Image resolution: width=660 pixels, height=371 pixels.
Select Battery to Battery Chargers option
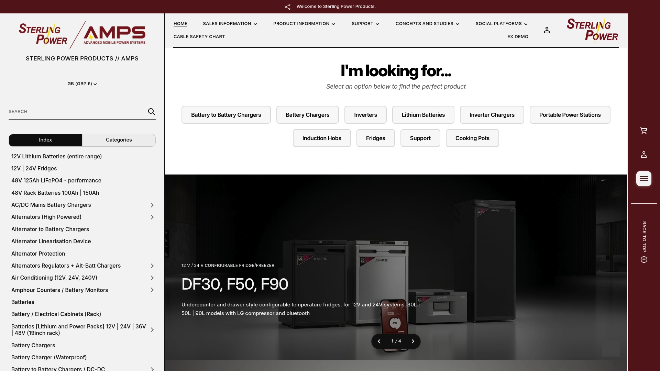coord(226,115)
